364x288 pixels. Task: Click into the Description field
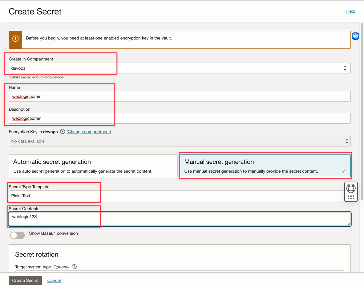[179, 118]
